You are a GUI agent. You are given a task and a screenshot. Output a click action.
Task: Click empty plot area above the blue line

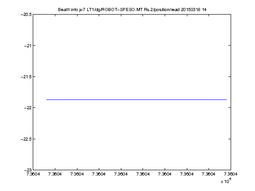(132, 57)
